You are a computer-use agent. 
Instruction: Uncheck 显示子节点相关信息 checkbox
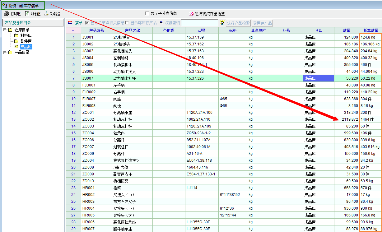point(87,23)
